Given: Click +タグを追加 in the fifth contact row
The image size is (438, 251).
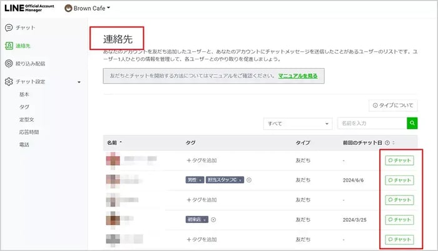Looking at the screenshot, I should (x=201, y=239).
